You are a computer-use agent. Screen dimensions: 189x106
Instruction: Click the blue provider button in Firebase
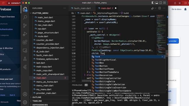[x=173, y=41]
